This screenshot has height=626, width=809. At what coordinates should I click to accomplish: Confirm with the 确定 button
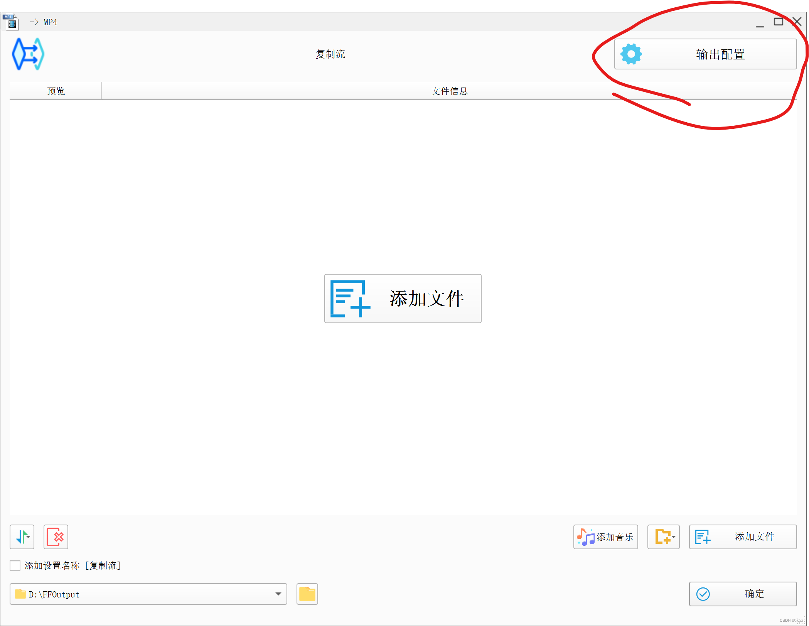[742, 594]
